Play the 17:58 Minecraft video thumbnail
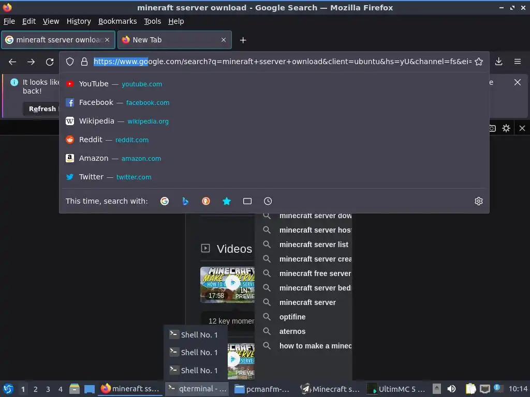The image size is (530, 397). 228,284
